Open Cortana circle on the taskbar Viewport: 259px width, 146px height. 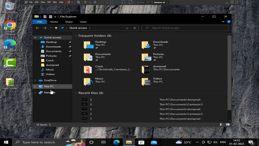click(91, 142)
